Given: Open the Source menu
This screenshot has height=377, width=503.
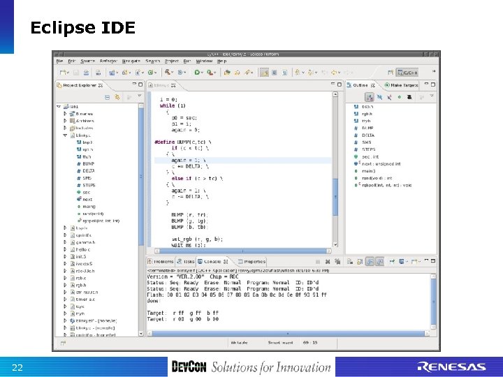Looking at the screenshot, I should pyautogui.click(x=87, y=61).
